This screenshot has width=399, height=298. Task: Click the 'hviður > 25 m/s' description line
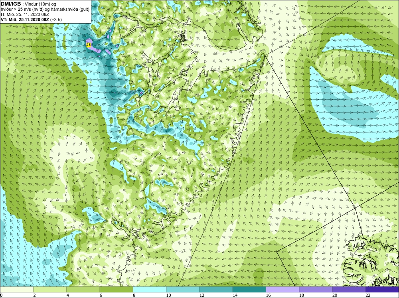45,9
